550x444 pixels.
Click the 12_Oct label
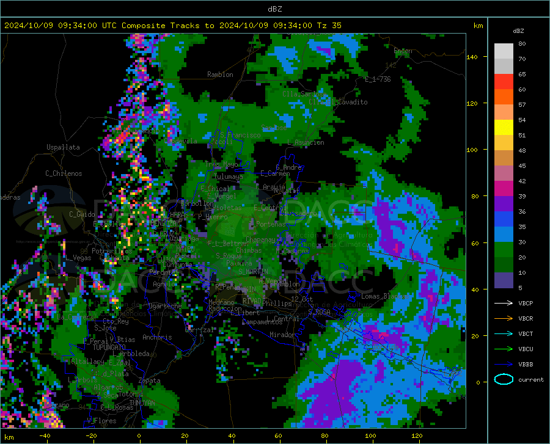point(302,299)
